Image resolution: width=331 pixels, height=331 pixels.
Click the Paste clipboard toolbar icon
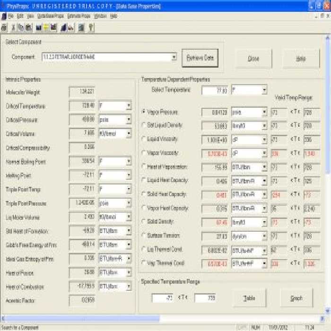[29, 27]
